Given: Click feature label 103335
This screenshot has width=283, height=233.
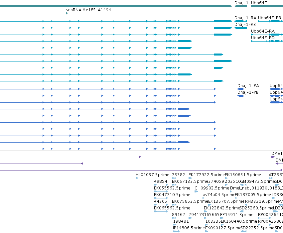Looking at the screenshot, I should 213,221.
